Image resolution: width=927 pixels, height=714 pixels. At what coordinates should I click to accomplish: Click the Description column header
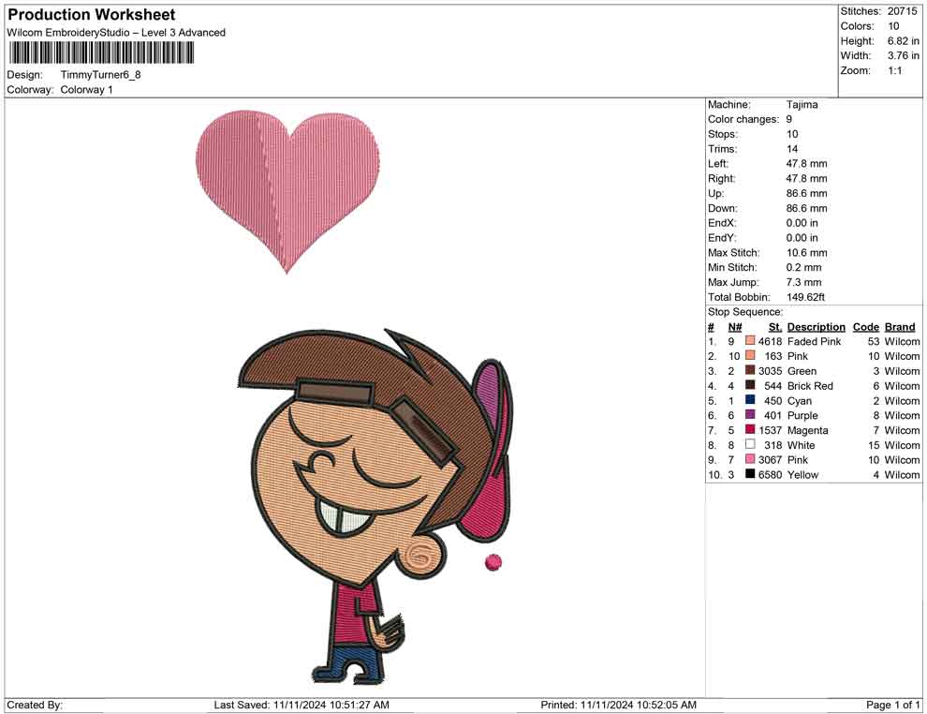(x=816, y=327)
